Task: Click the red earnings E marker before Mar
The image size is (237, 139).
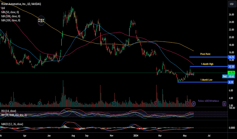Action: click(x=156, y=104)
